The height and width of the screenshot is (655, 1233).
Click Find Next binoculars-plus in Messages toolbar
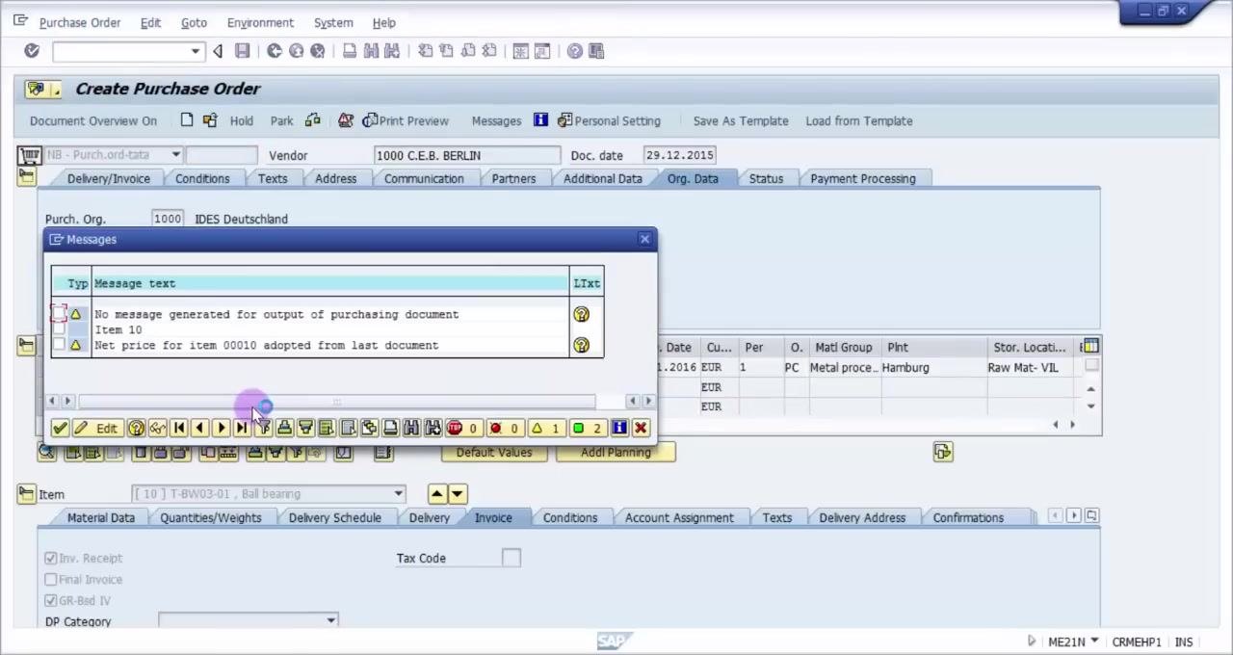click(433, 429)
